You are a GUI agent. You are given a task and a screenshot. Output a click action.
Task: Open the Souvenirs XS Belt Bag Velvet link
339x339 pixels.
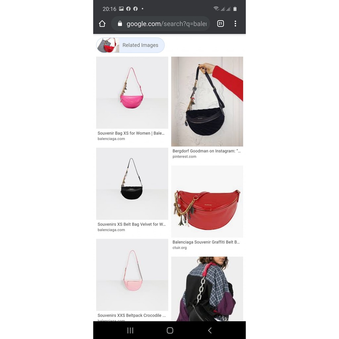131,224
